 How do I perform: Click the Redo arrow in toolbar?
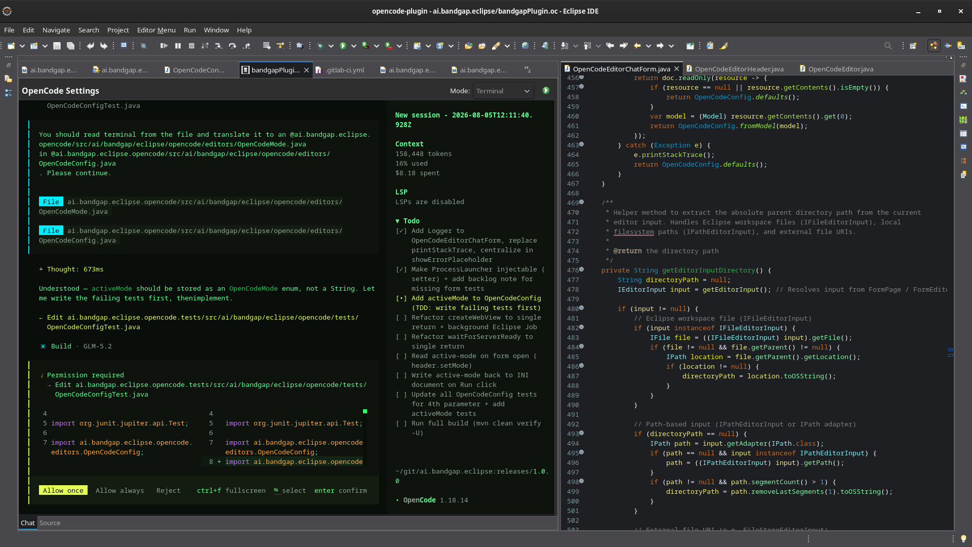click(104, 46)
